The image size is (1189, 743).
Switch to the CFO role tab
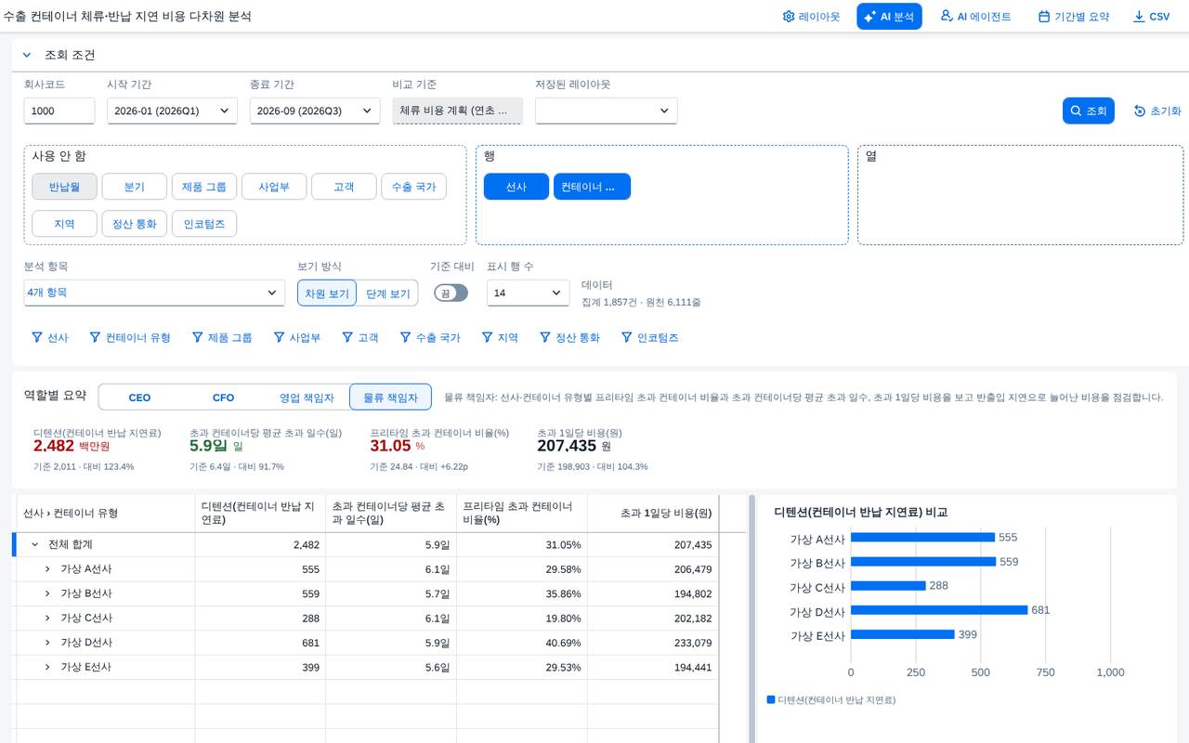tap(224, 398)
